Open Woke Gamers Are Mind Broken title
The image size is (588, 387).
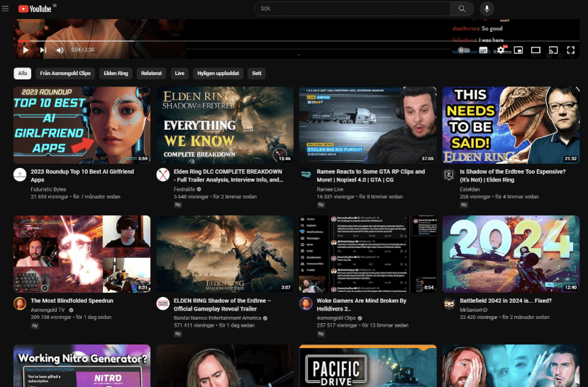coord(362,305)
